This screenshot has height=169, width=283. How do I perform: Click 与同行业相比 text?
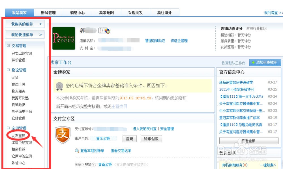(x=256, y=29)
